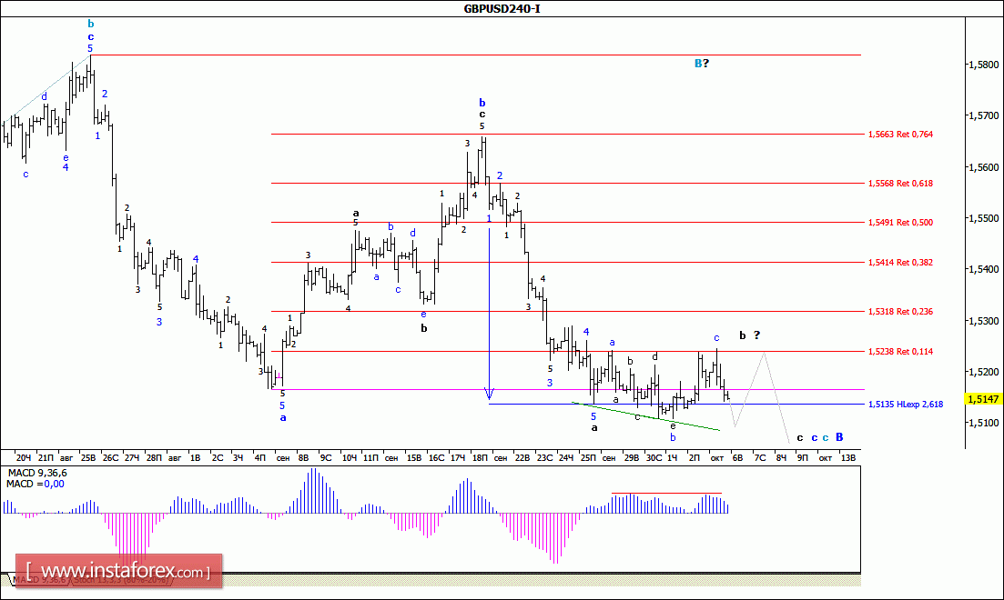This screenshot has height=600, width=1004.
Task: Select the red line above MACD bars
Action: [666, 493]
